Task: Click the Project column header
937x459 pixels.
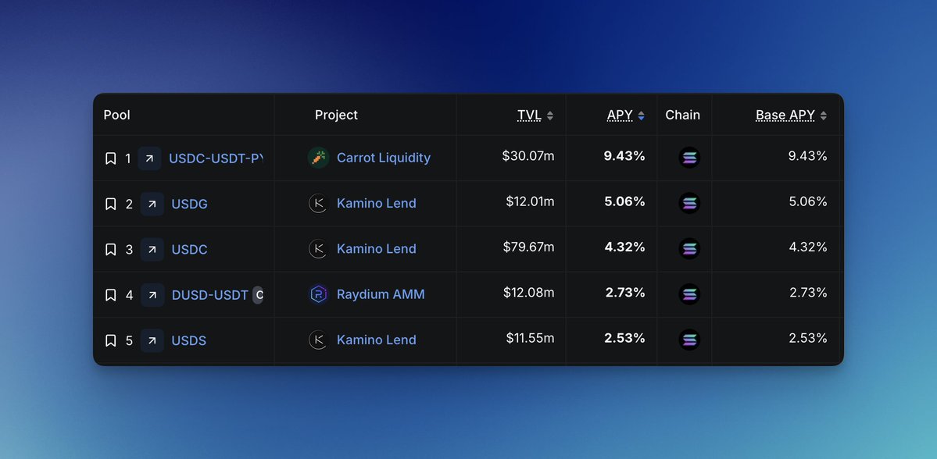Action: [336, 116]
